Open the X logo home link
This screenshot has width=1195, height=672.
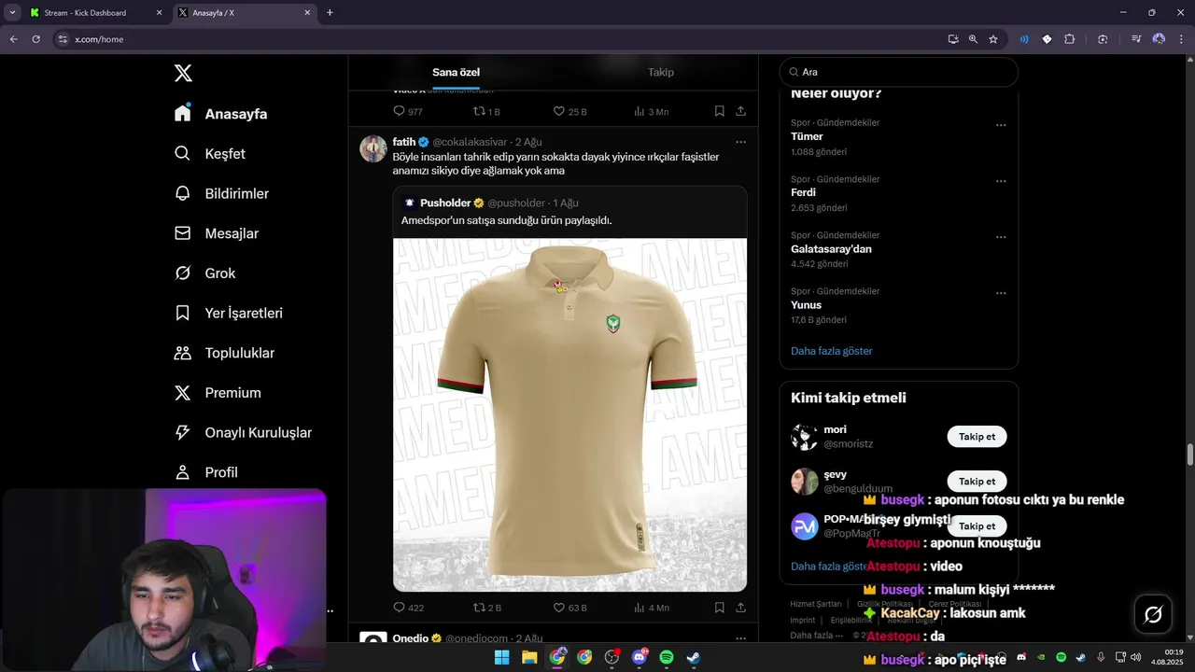183,73
